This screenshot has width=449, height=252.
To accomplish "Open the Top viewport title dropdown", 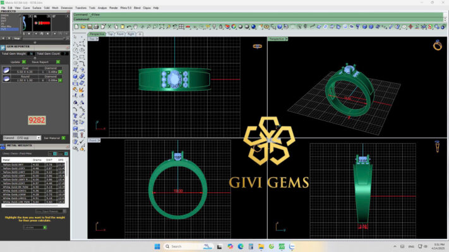I will click(x=97, y=39).
